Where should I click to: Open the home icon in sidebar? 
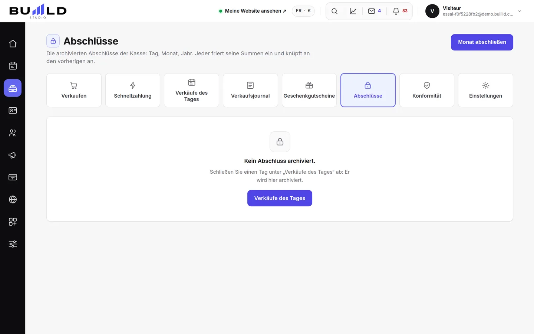pos(13,44)
